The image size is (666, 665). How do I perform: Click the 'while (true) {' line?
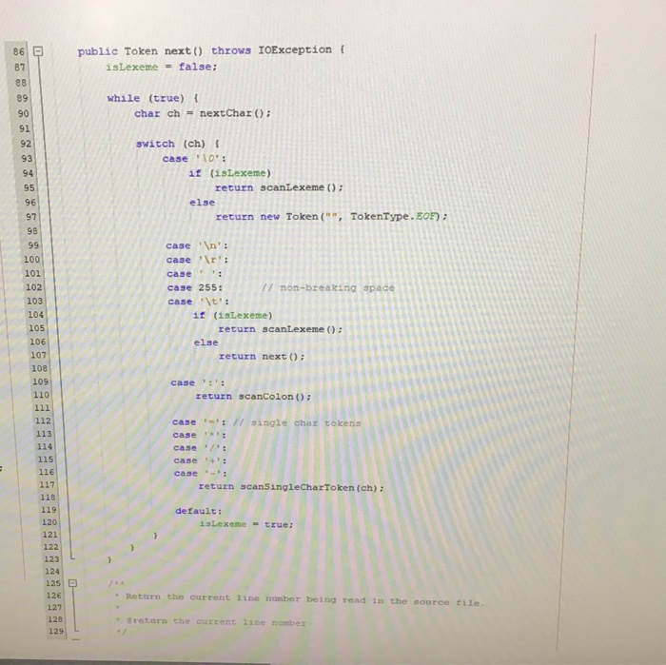[152, 98]
